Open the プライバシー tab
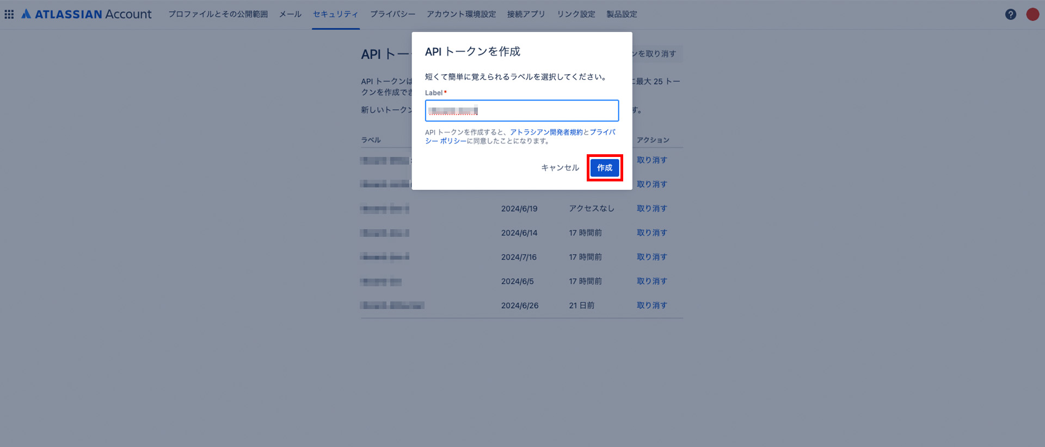Image resolution: width=1045 pixels, height=447 pixels. (x=392, y=14)
